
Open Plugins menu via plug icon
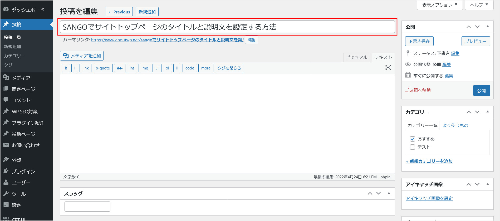6,171
